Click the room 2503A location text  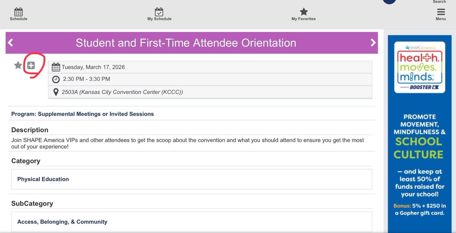click(122, 92)
